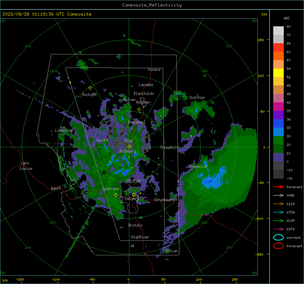This screenshot has height=284, width=304.
Task: Select the green 22JP arrow icon
Action: pos(278,221)
